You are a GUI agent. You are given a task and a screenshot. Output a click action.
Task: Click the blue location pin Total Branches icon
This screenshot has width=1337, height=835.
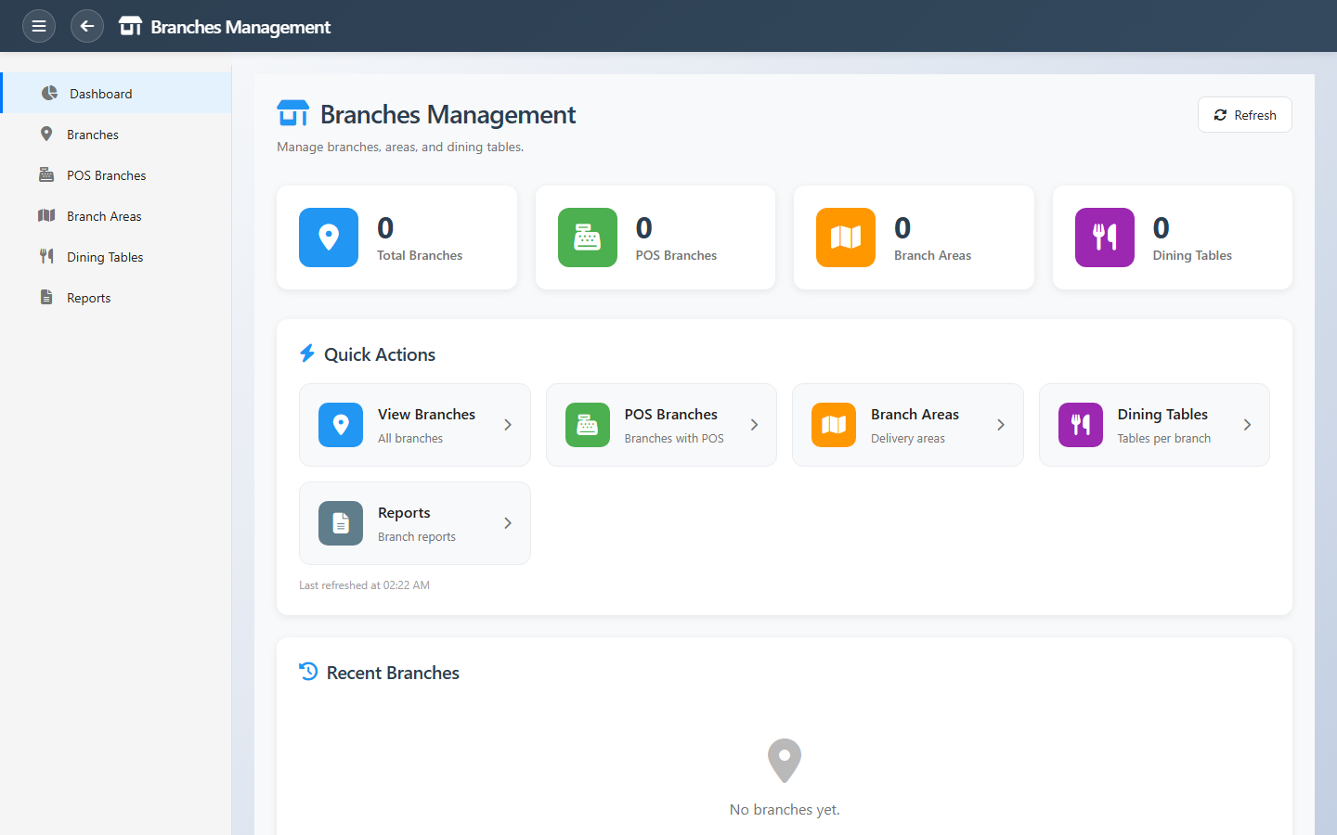click(x=329, y=238)
